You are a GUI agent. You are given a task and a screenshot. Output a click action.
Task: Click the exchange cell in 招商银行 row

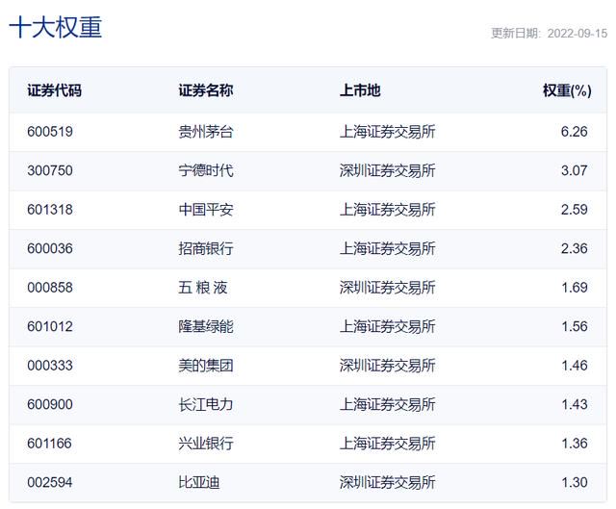(387, 248)
